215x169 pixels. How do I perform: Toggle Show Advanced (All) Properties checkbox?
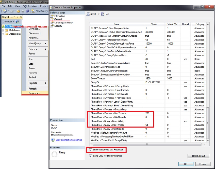(x=91, y=150)
